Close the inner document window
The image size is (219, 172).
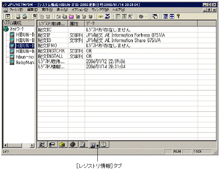pyautogui.click(x=214, y=10)
